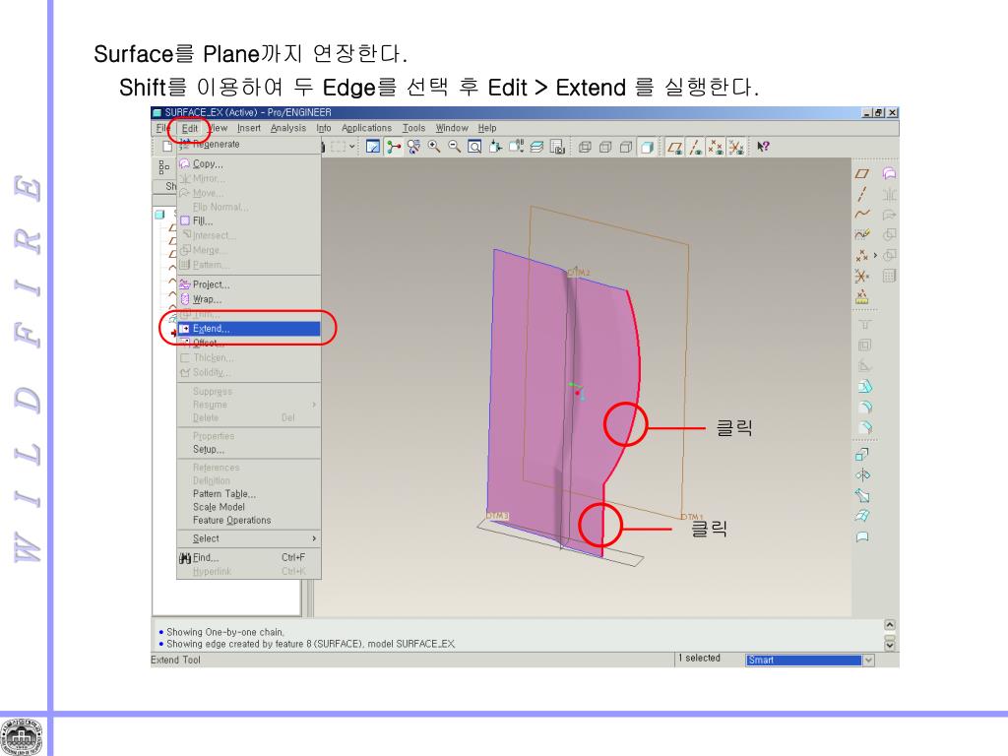Expand the Datum Point flyout arrow
Screen dimensions: 1008x756
tap(875, 255)
